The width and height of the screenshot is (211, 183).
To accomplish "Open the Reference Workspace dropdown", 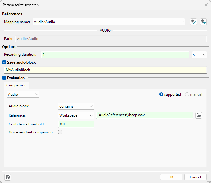I will (x=76, y=115).
